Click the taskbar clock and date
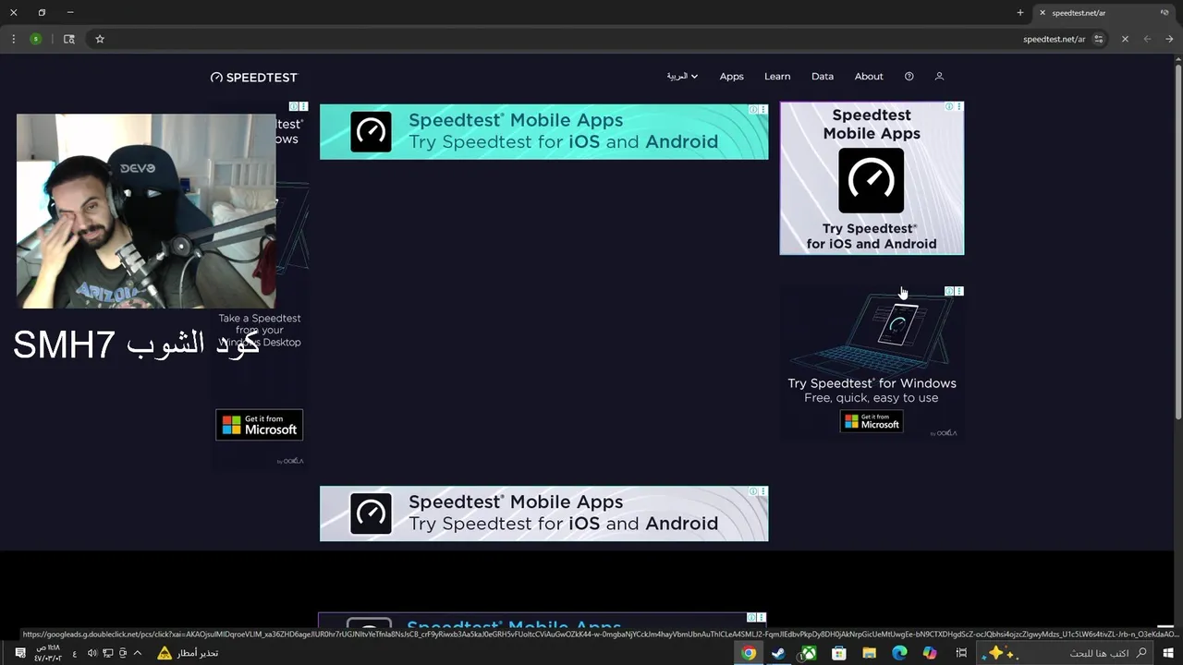This screenshot has width=1183, height=665. pyautogui.click(x=48, y=653)
